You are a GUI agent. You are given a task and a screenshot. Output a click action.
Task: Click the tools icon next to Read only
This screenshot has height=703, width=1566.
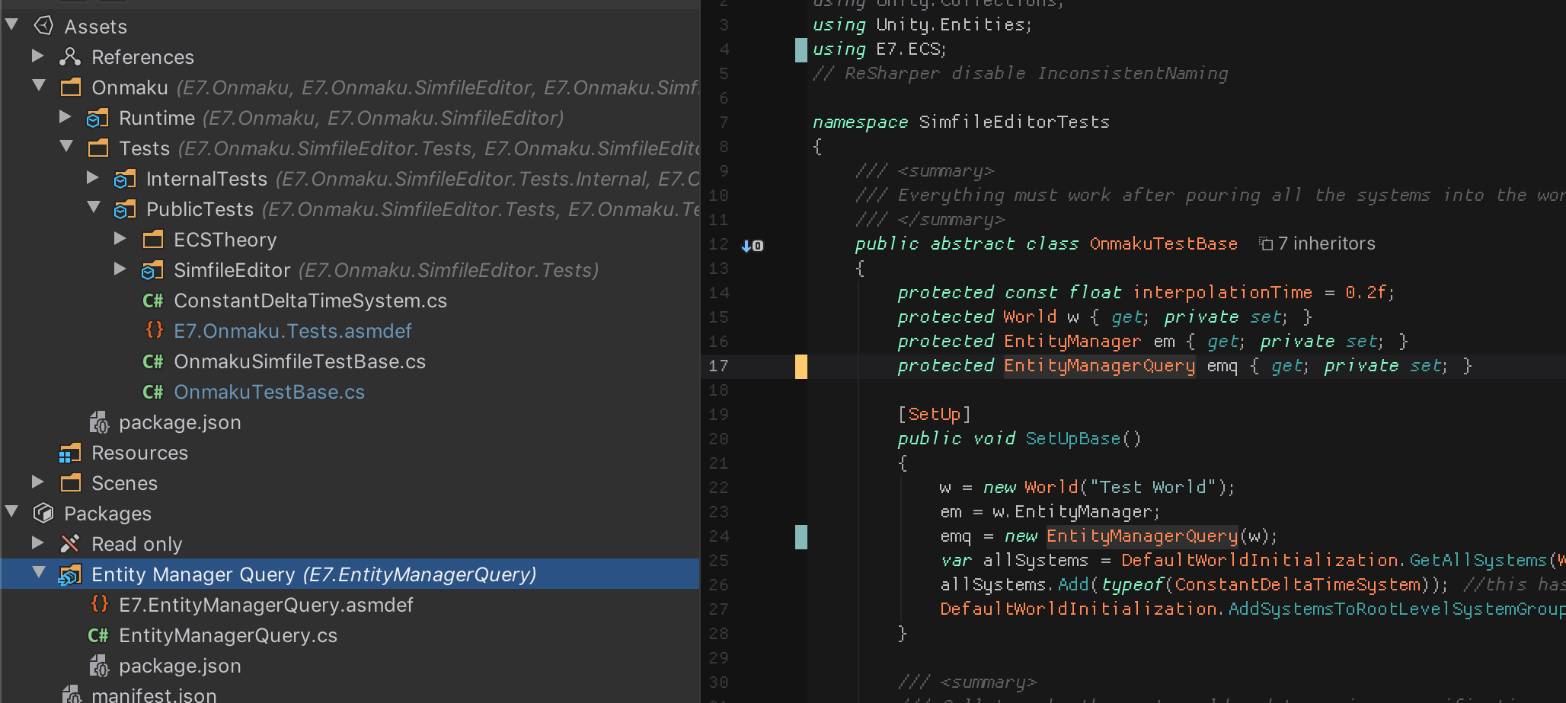(70, 543)
